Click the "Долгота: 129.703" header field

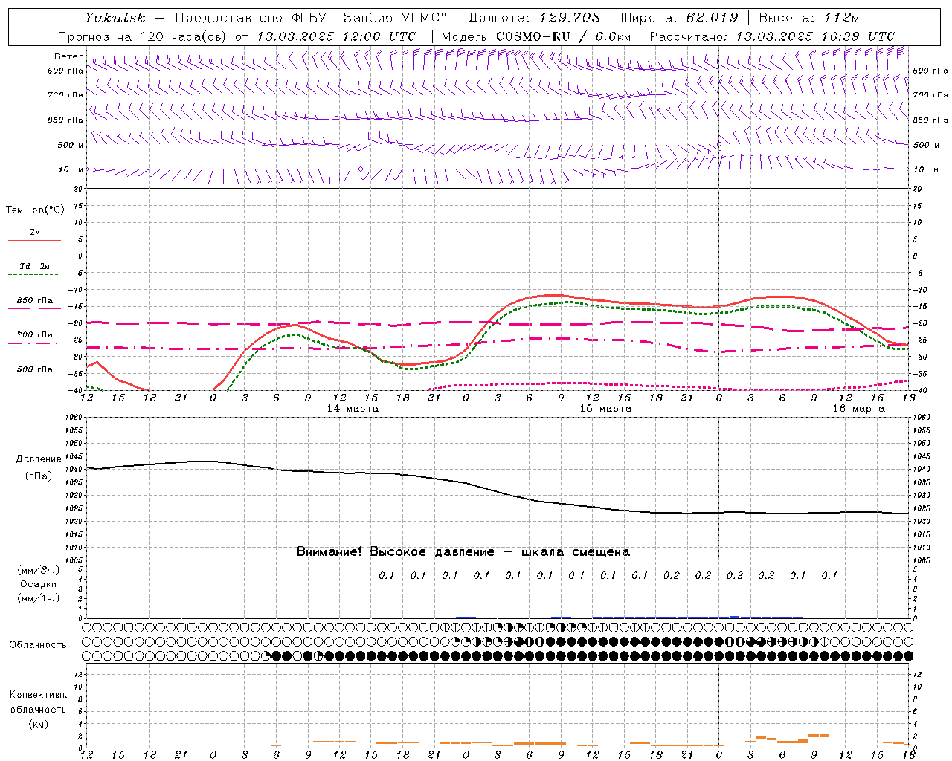[x=534, y=18]
